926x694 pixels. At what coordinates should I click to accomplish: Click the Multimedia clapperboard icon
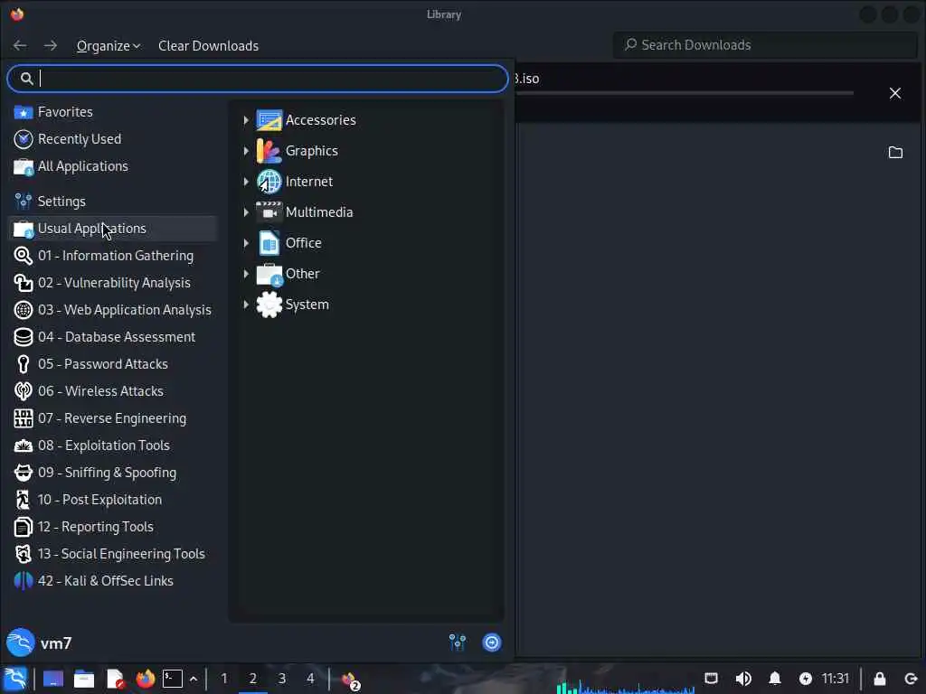269,211
